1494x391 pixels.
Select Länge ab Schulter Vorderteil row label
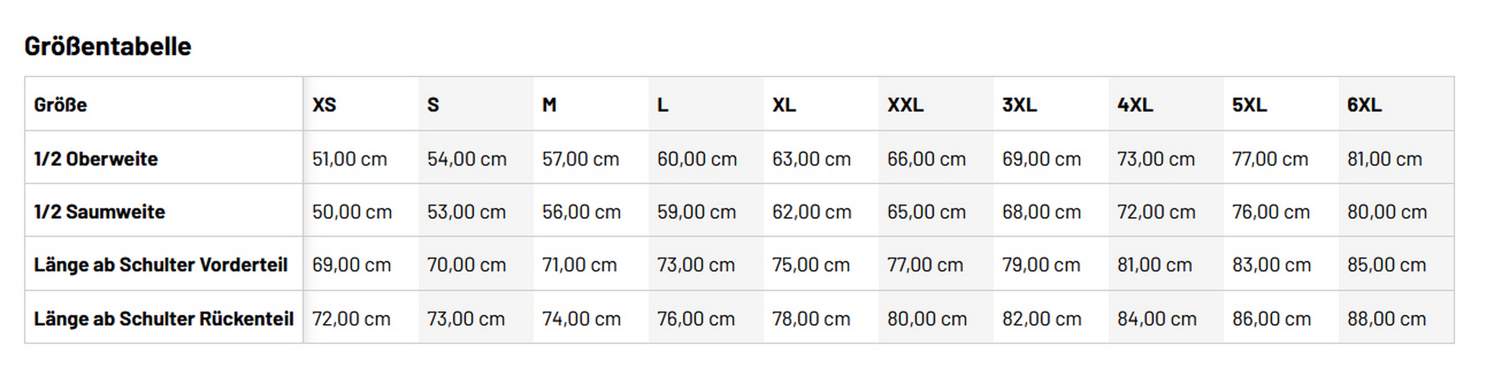click(161, 265)
